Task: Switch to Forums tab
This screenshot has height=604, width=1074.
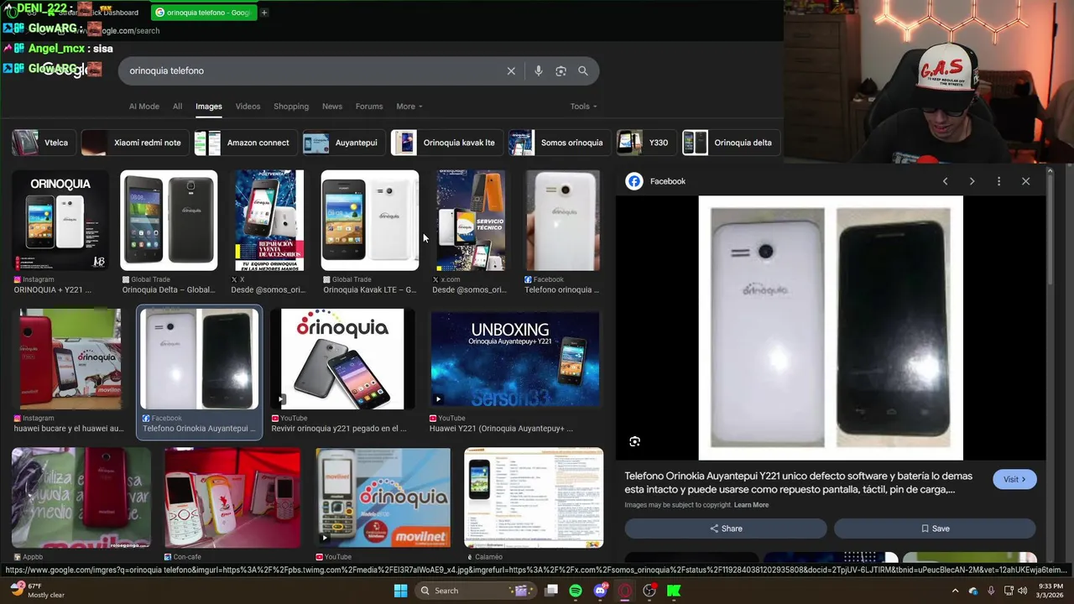Action: (369, 107)
